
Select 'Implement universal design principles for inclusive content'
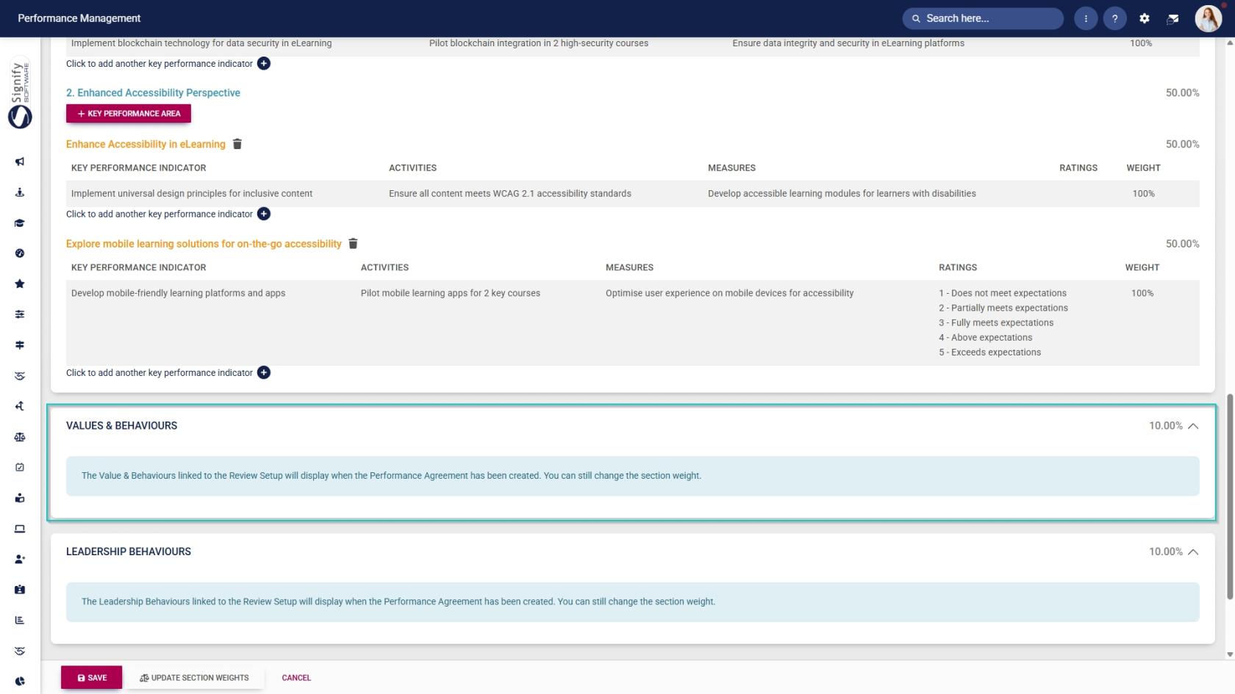coord(192,194)
